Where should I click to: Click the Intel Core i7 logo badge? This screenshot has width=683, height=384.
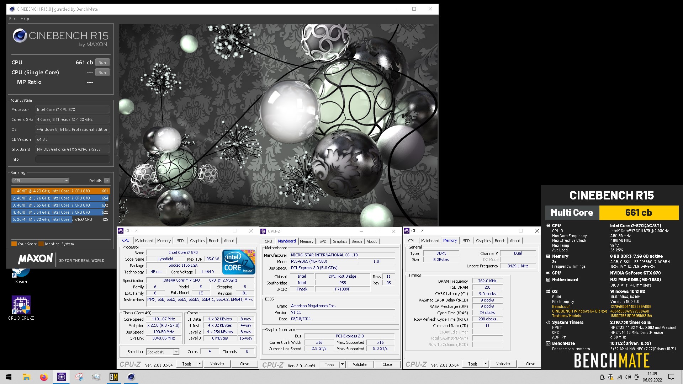[x=239, y=262]
